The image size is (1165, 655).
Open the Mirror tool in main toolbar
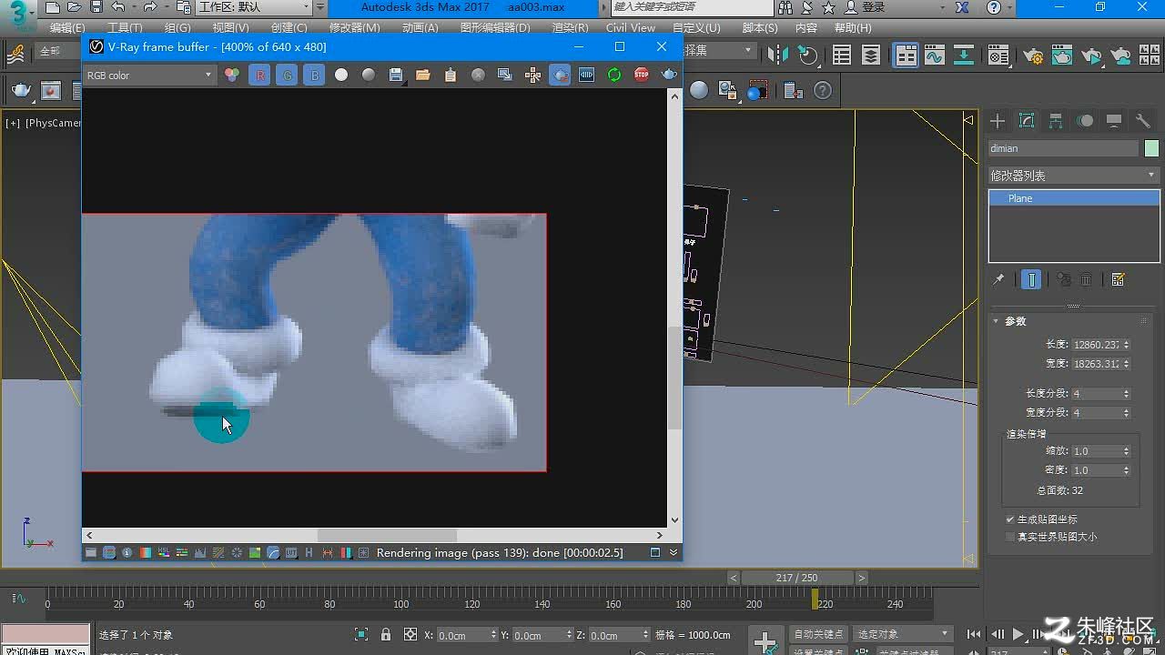778,55
